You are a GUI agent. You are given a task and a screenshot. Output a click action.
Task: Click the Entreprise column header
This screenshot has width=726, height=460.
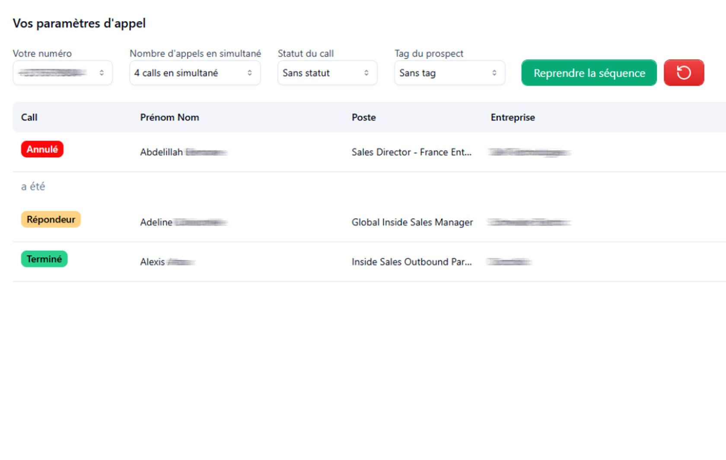[x=513, y=117]
